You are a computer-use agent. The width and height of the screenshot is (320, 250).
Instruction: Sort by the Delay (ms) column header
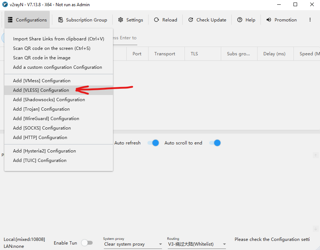coord(274,54)
